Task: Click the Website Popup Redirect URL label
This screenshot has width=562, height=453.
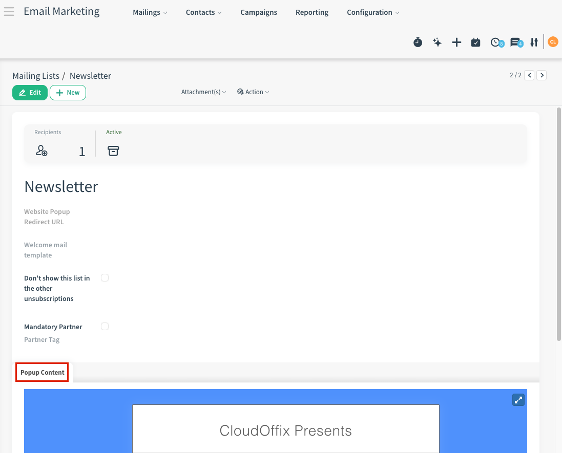Action: (47, 217)
